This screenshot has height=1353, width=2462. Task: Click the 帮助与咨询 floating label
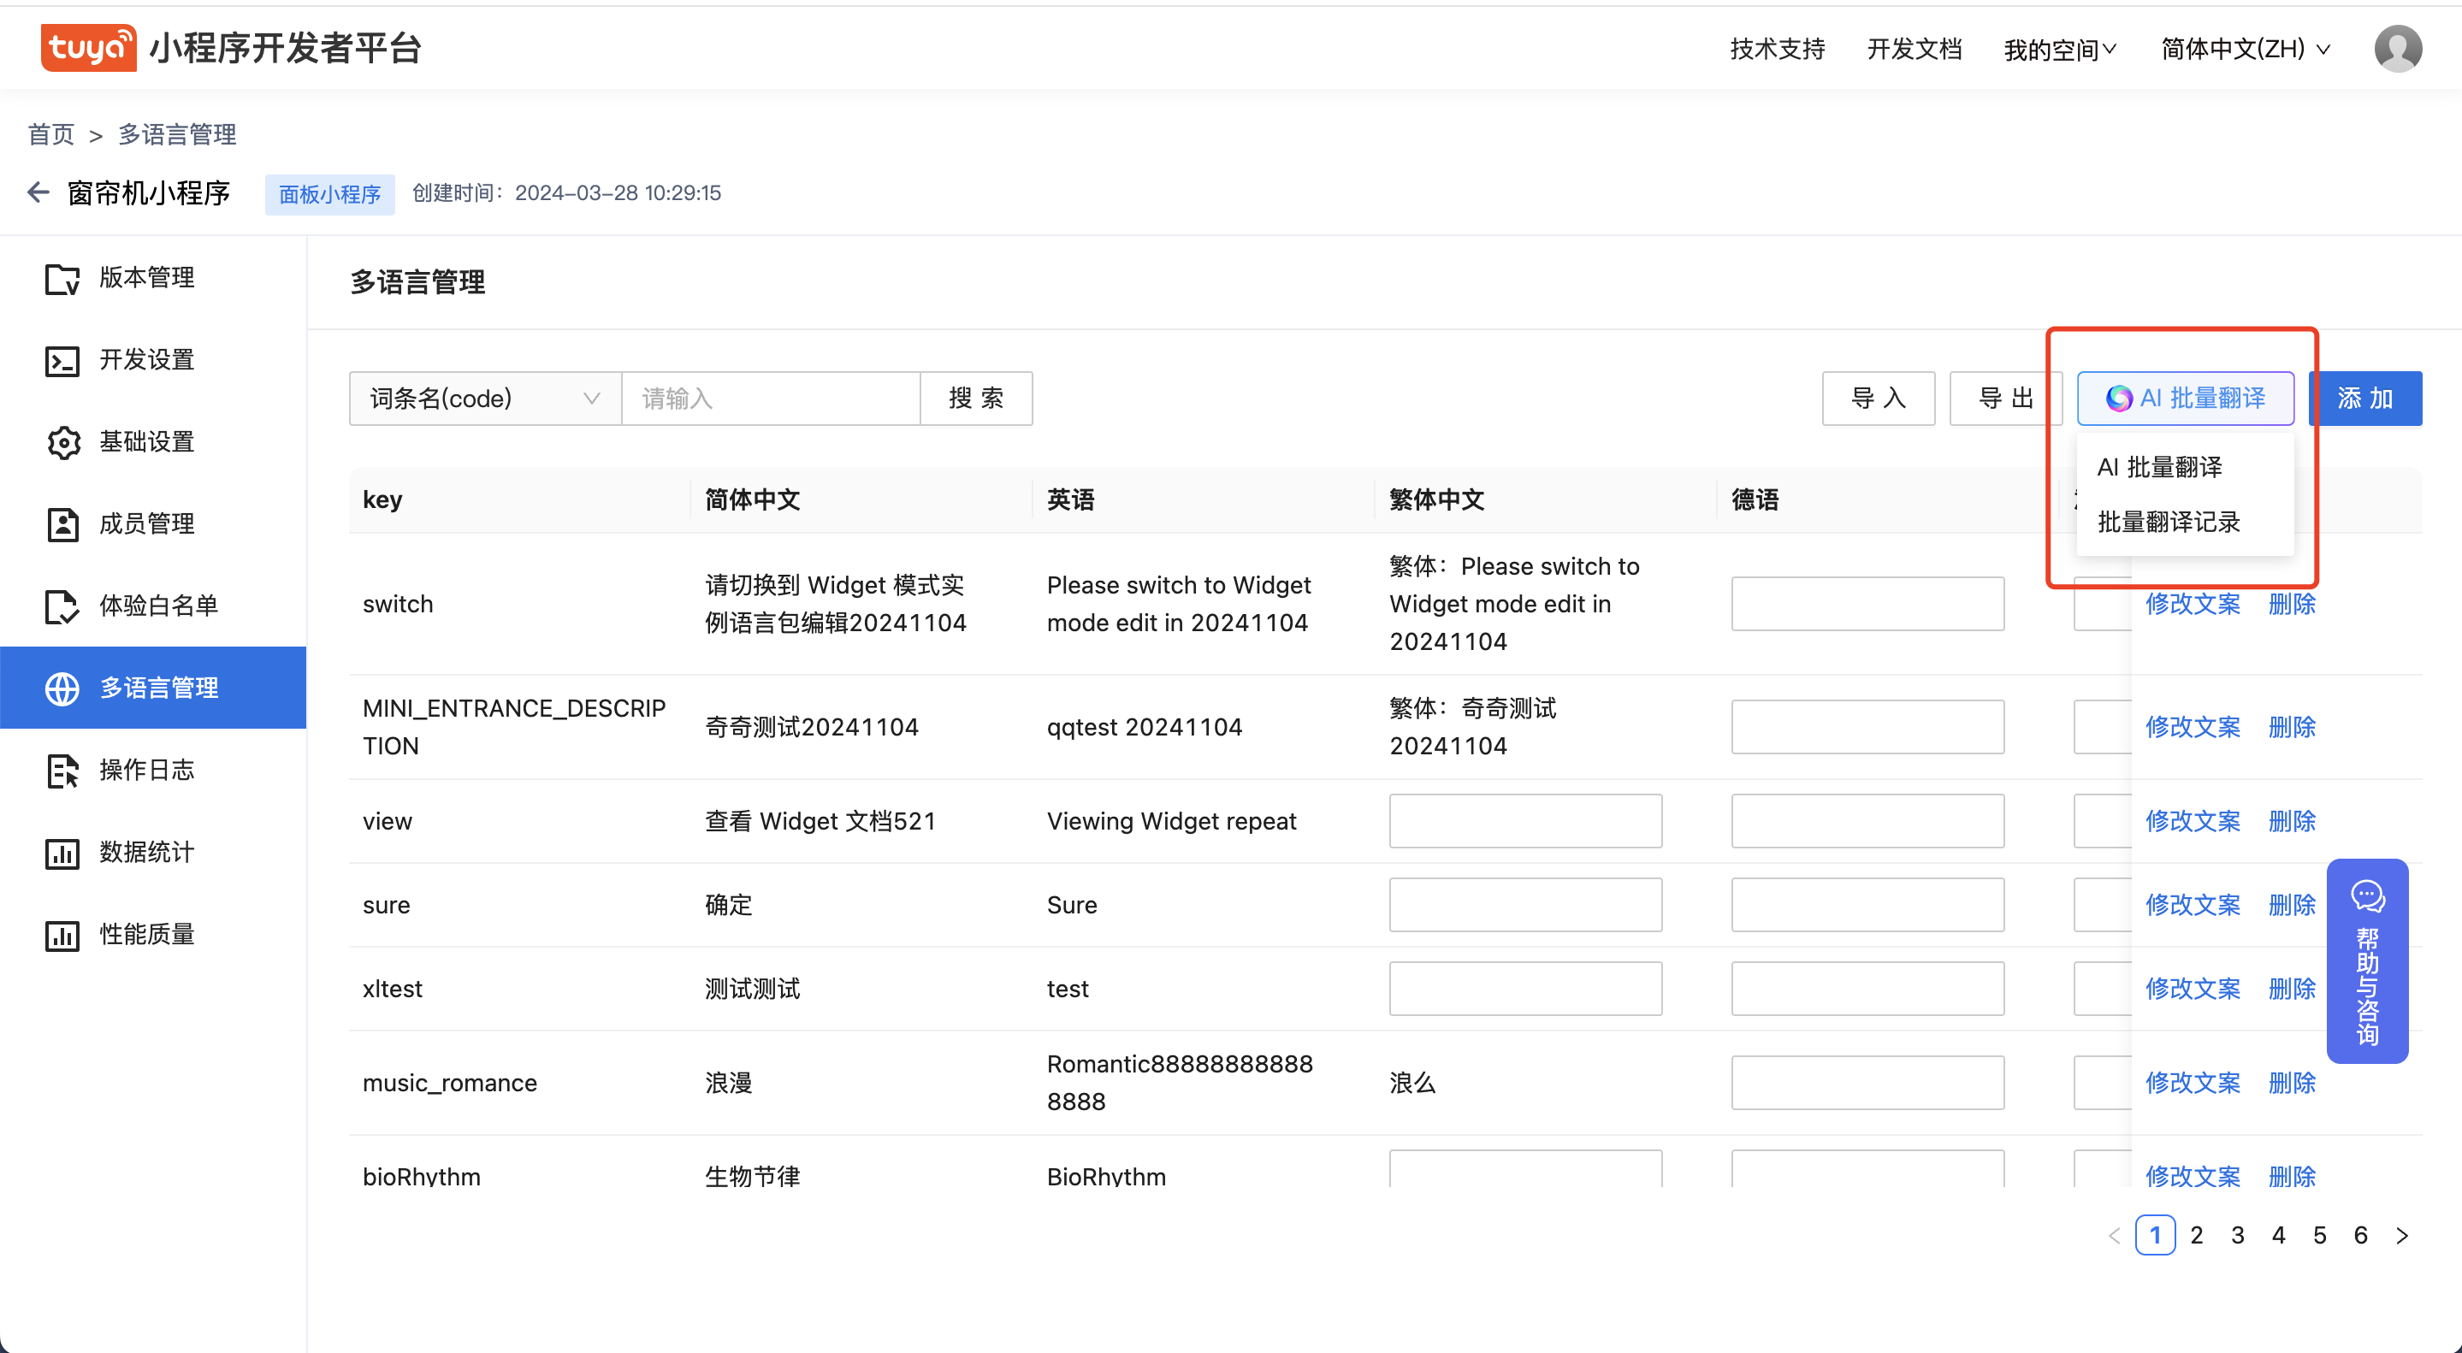pos(2367,985)
